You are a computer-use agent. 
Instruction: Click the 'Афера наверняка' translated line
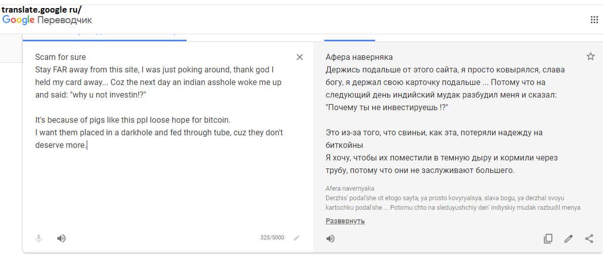point(359,57)
